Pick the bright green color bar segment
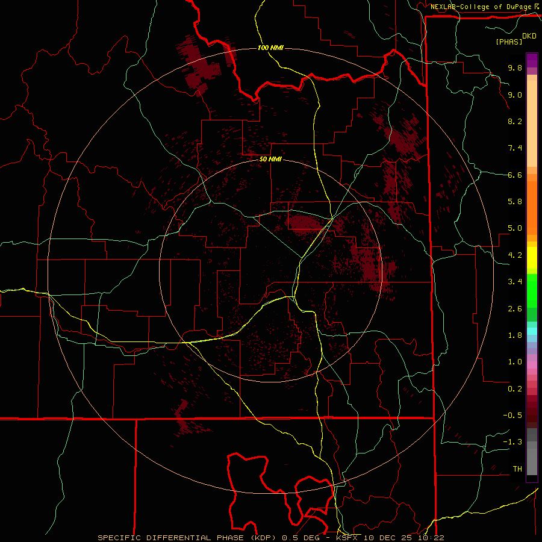This screenshot has height=542, width=542. click(x=532, y=291)
